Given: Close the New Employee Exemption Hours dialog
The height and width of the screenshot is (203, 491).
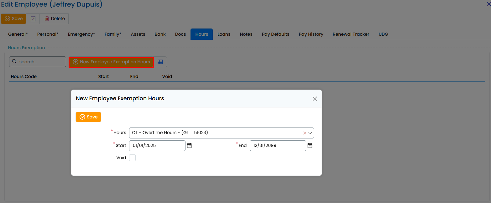Looking at the screenshot, I should pyautogui.click(x=315, y=99).
